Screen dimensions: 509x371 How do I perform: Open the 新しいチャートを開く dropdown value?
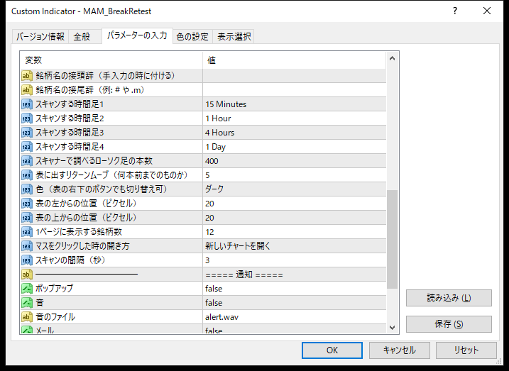coord(295,246)
